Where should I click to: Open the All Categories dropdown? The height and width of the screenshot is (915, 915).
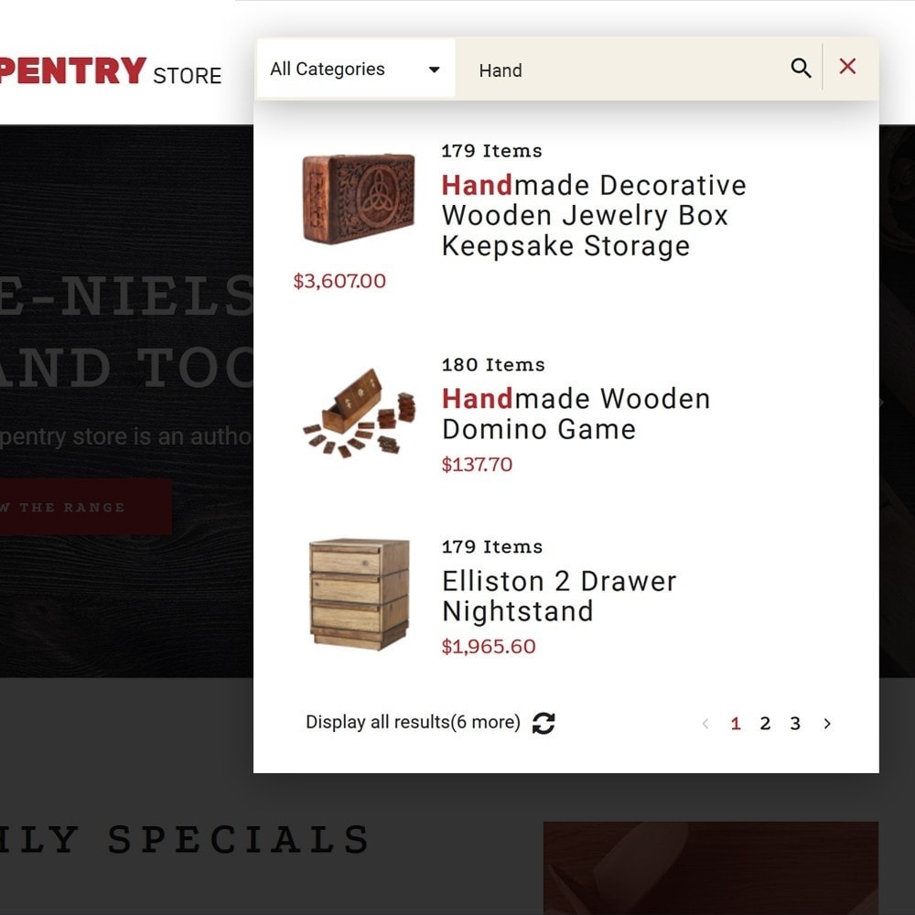click(x=356, y=69)
